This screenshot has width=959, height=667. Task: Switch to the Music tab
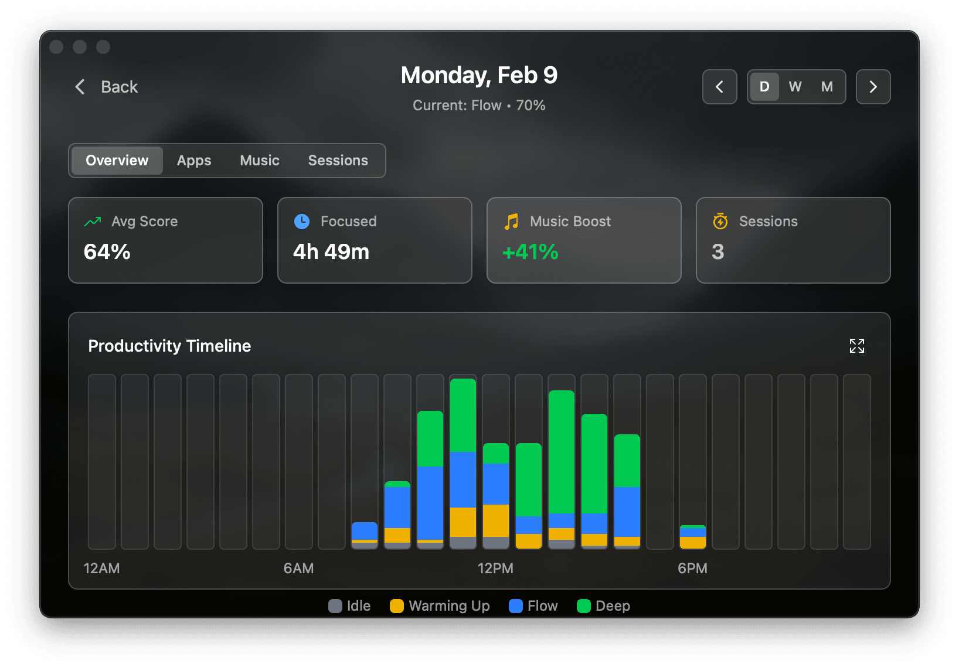click(259, 160)
